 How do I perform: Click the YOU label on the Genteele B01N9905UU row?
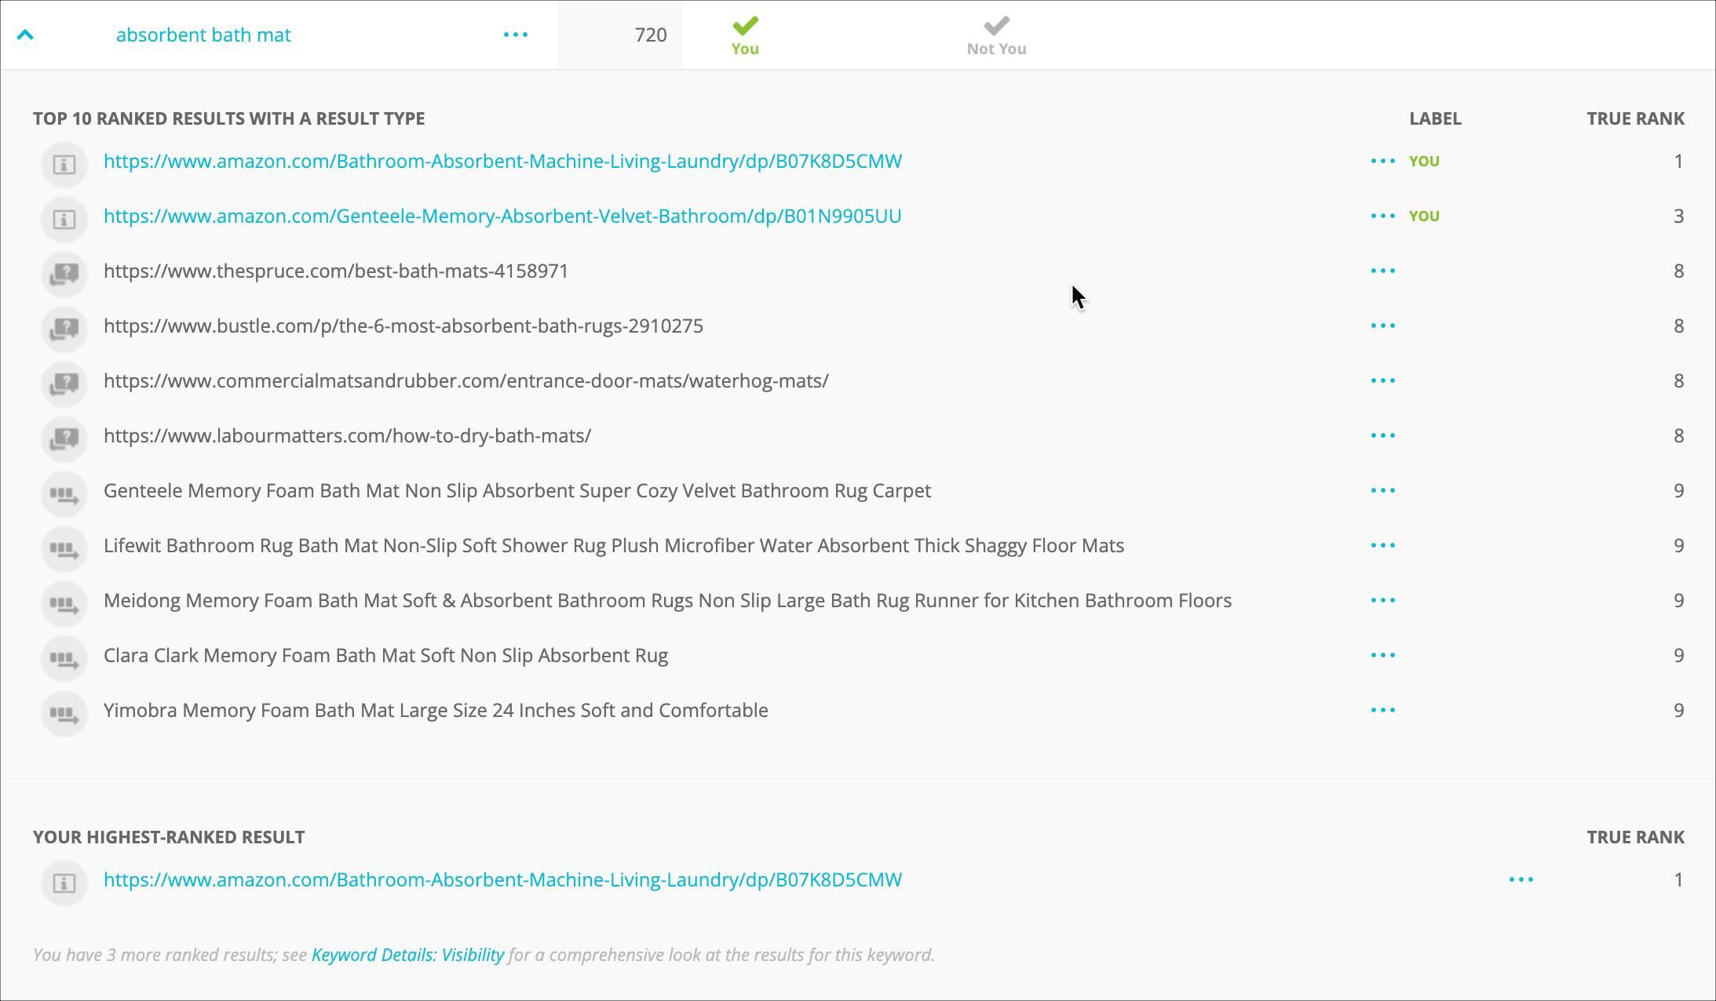pos(1424,216)
